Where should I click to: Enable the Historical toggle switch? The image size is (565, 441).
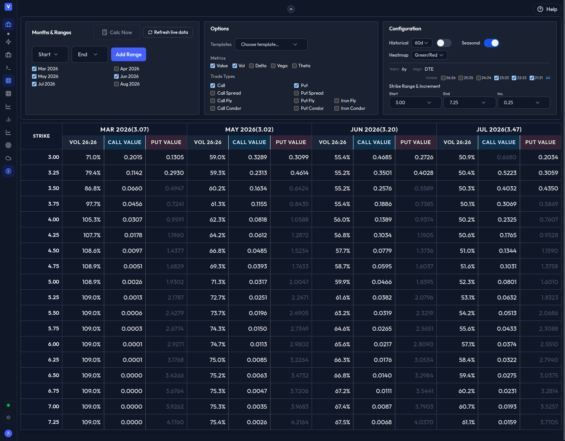tap(444, 43)
